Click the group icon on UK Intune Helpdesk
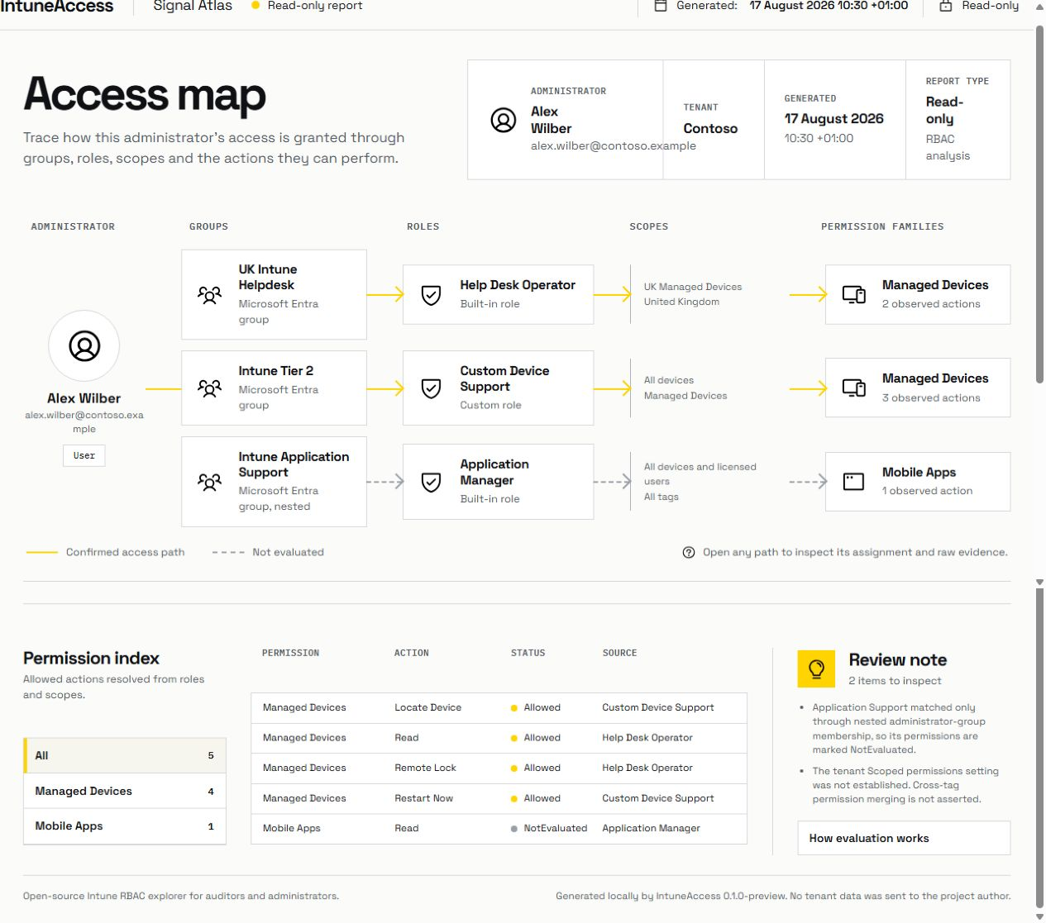The image size is (1046, 923). point(210,295)
